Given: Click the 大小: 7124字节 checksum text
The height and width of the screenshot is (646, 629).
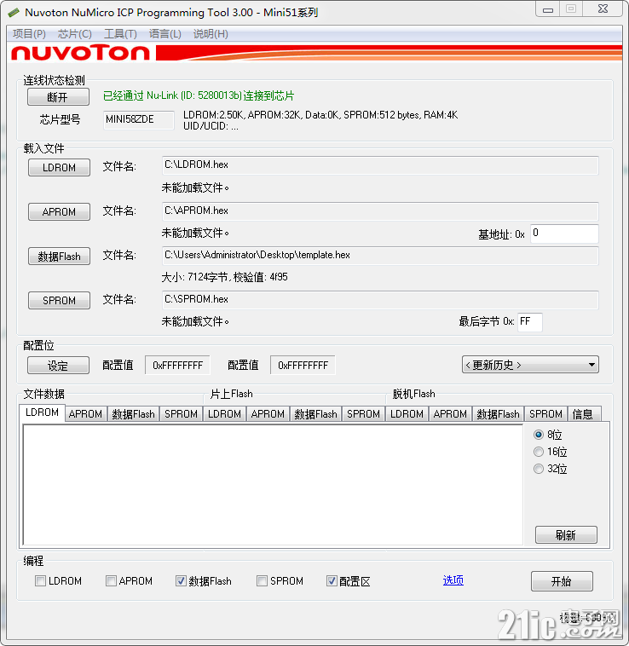Looking at the screenshot, I should [x=224, y=277].
